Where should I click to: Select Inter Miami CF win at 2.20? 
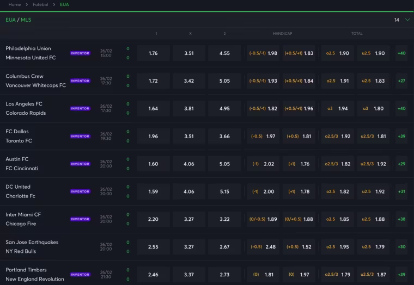(153, 219)
